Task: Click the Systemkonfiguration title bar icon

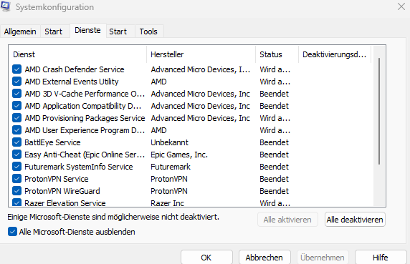Action: pos(5,6)
